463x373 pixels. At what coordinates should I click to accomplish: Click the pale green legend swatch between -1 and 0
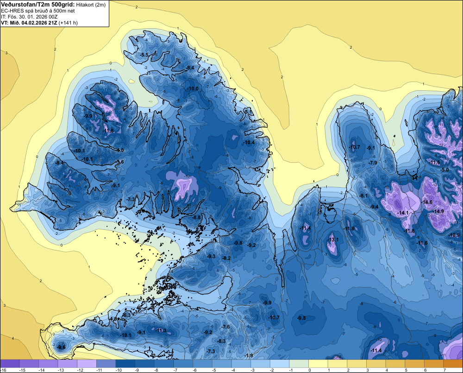coord(299,364)
